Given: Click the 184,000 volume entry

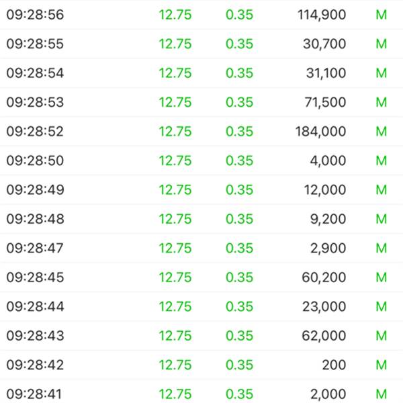Looking at the screenshot, I should click(320, 132).
